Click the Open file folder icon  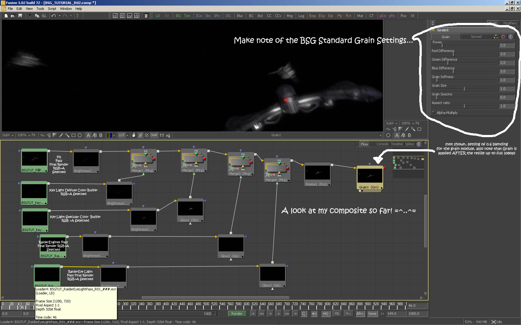click(13, 16)
